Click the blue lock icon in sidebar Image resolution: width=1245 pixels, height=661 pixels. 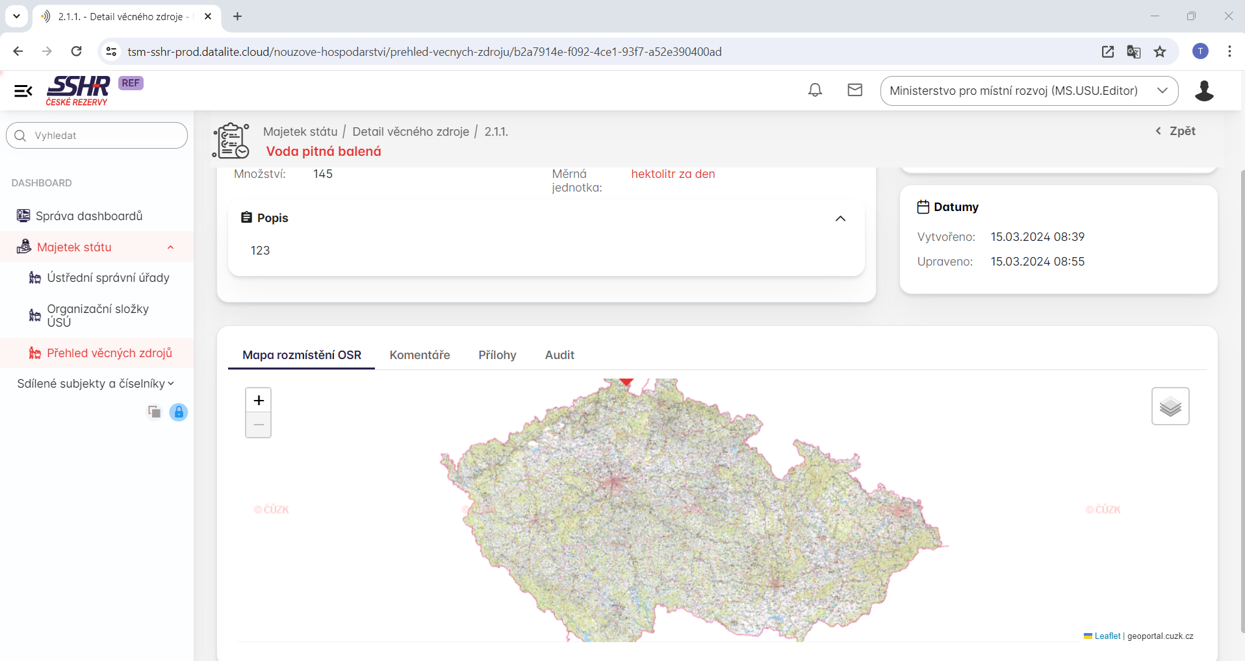[179, 412]
